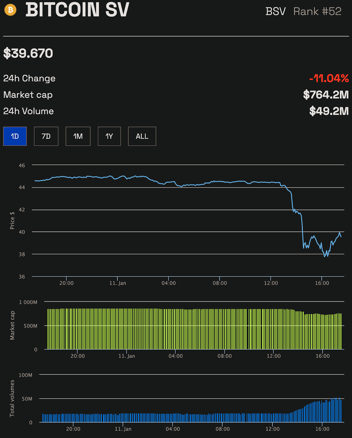Click the Market cap axis label
The height and width of the screenshot is (438, 352).
[12, 325]
